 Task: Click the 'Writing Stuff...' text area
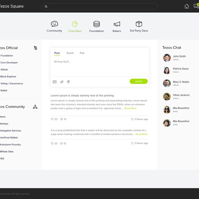point(99,67)
